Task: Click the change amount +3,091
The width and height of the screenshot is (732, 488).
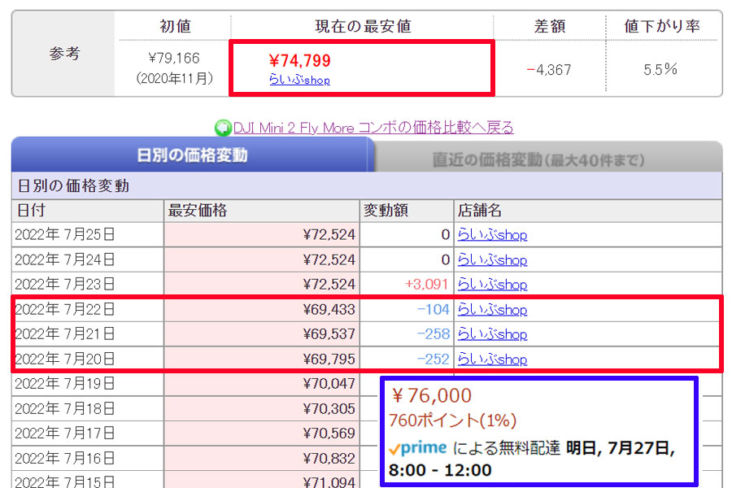Action: pyautogui.click(x=427, y=285)
